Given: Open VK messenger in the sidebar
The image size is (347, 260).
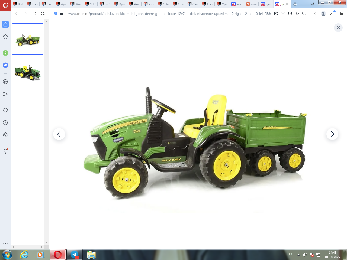Looking at the screenshot, I should [5, 65].
